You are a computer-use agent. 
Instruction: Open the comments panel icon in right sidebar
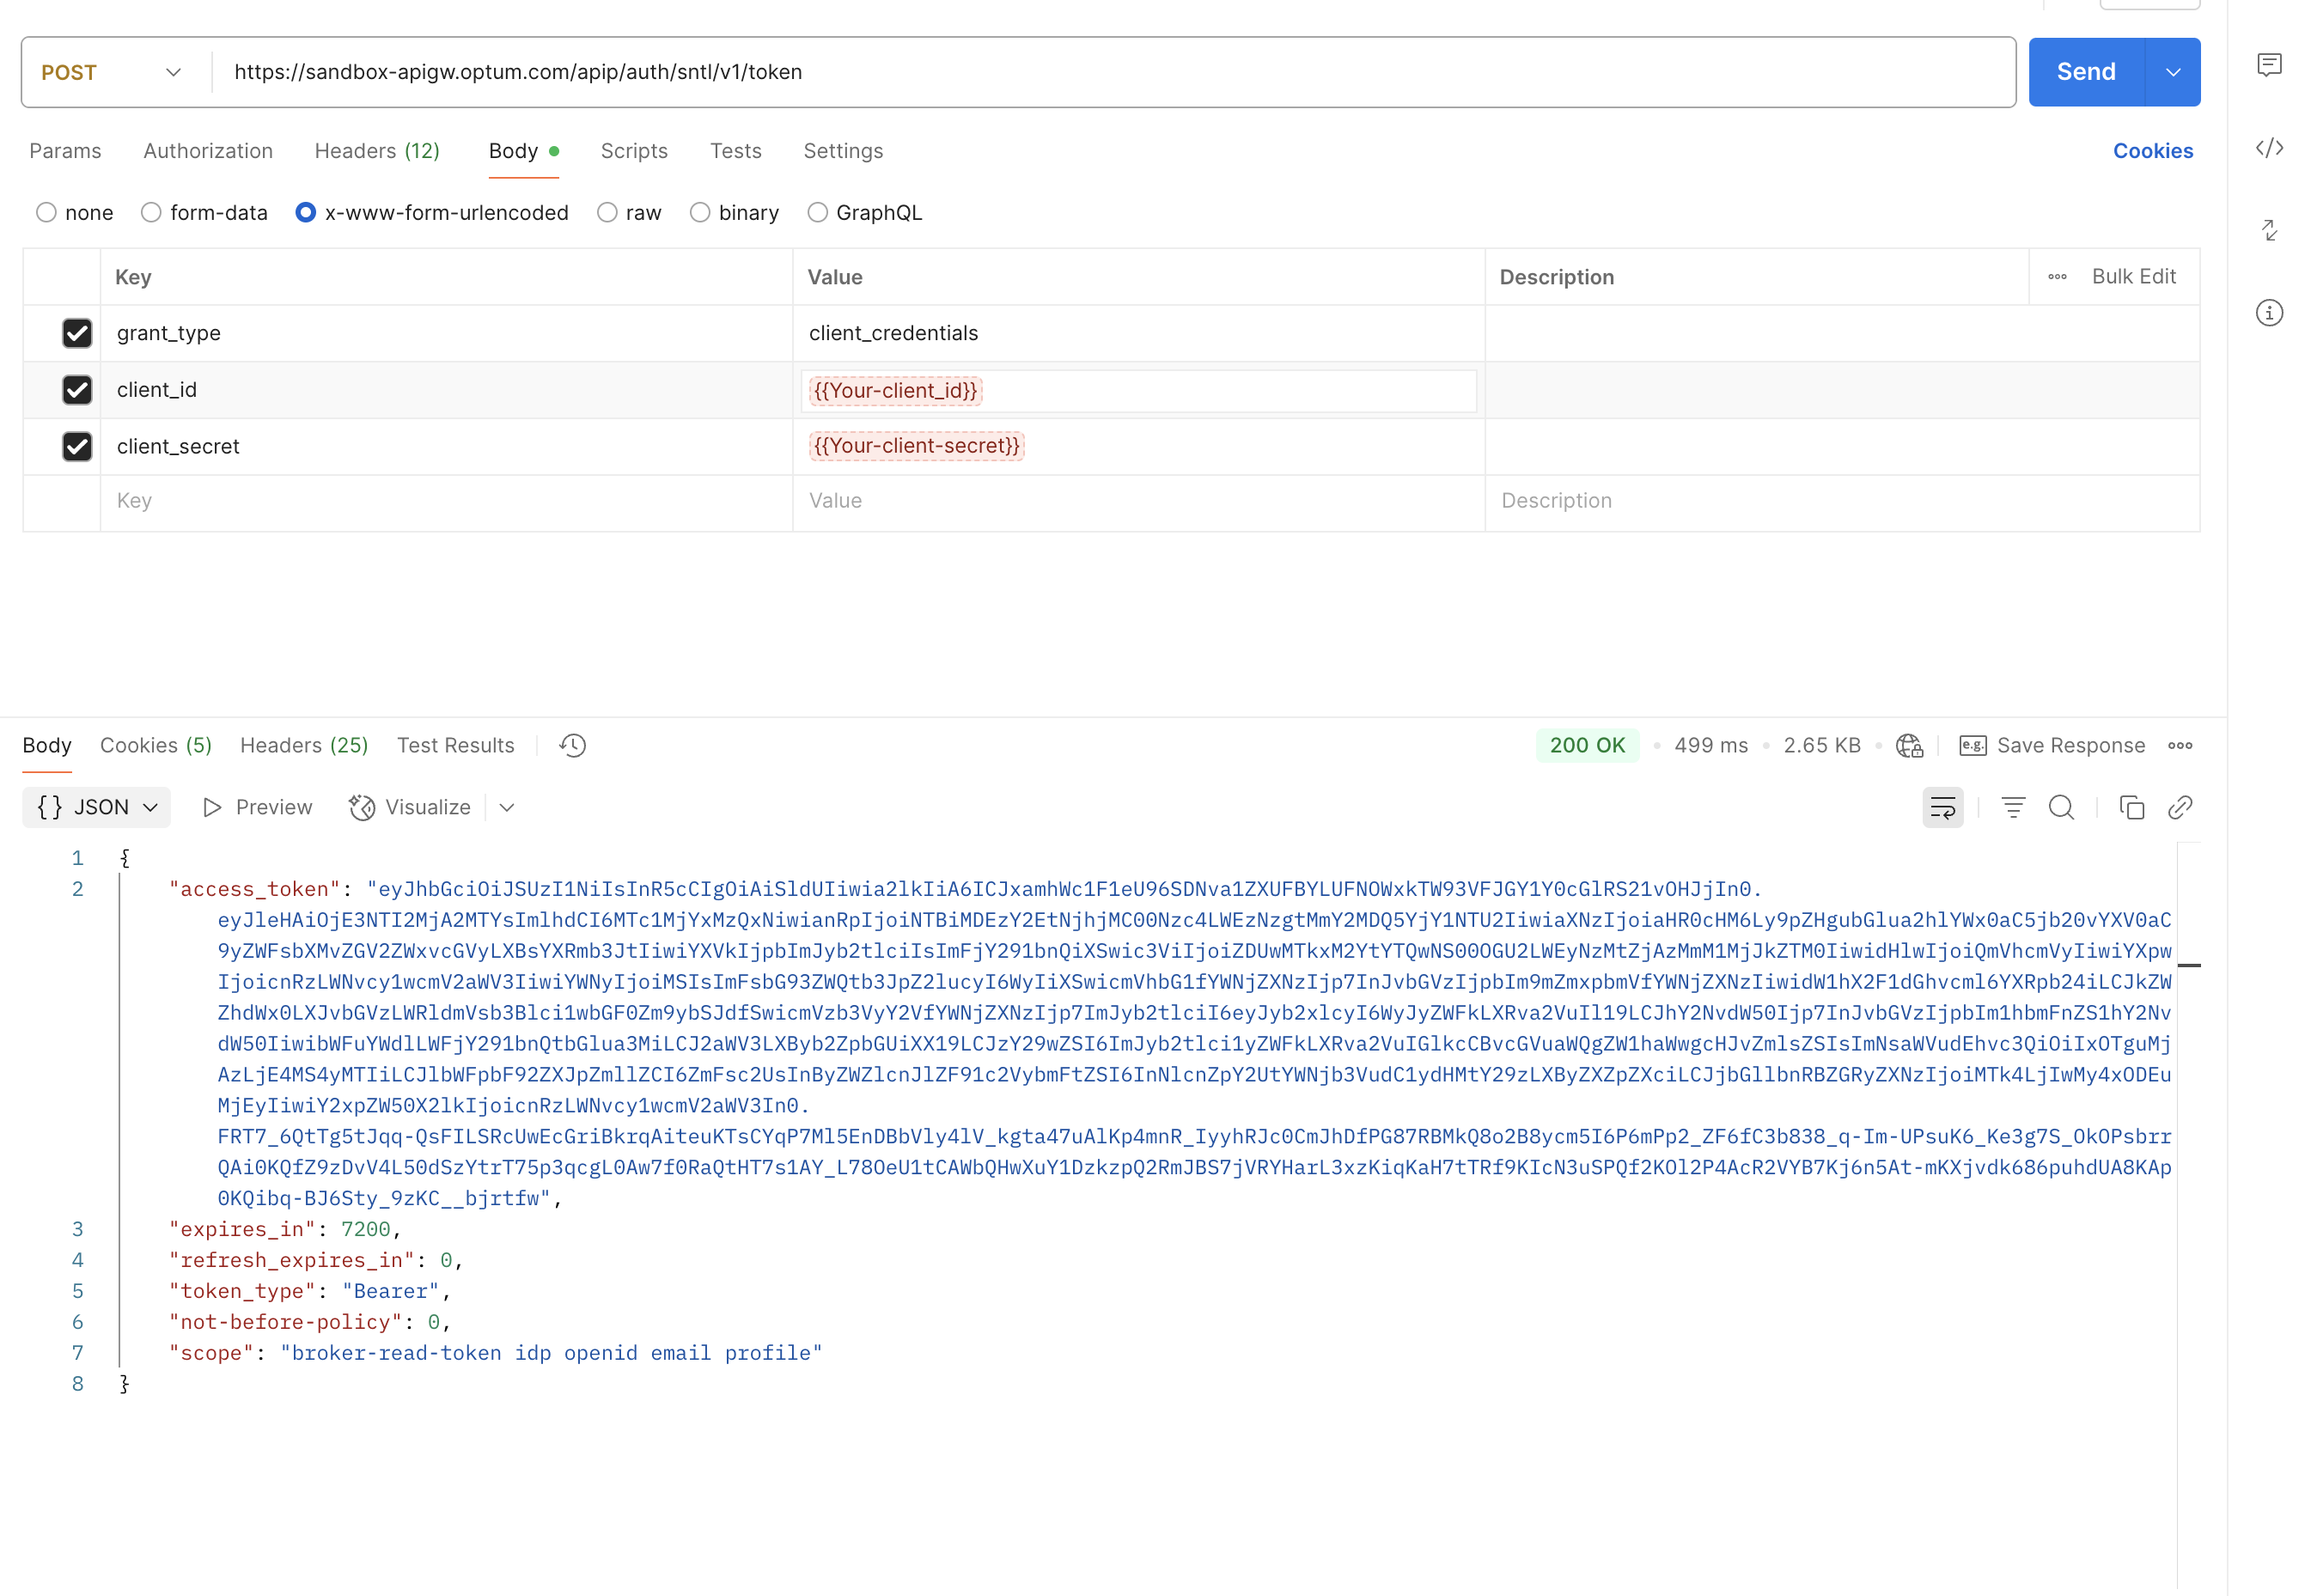[2269, 65]
